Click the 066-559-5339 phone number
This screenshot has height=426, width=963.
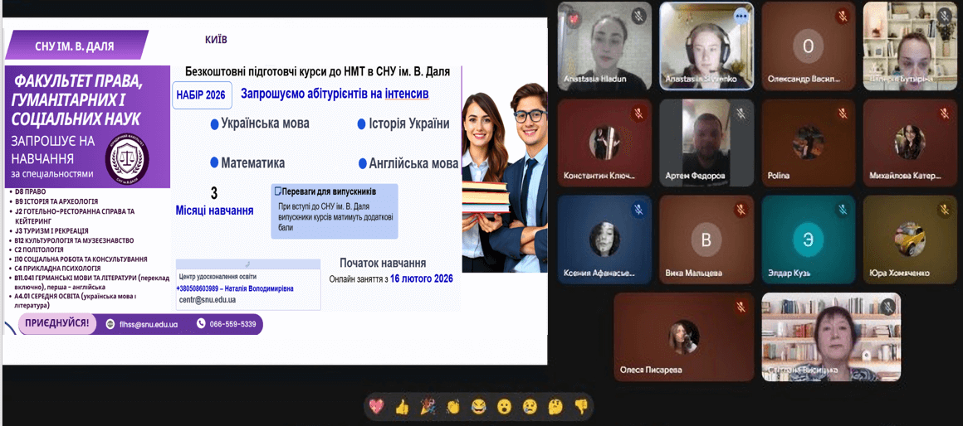(x=232, y=324)
